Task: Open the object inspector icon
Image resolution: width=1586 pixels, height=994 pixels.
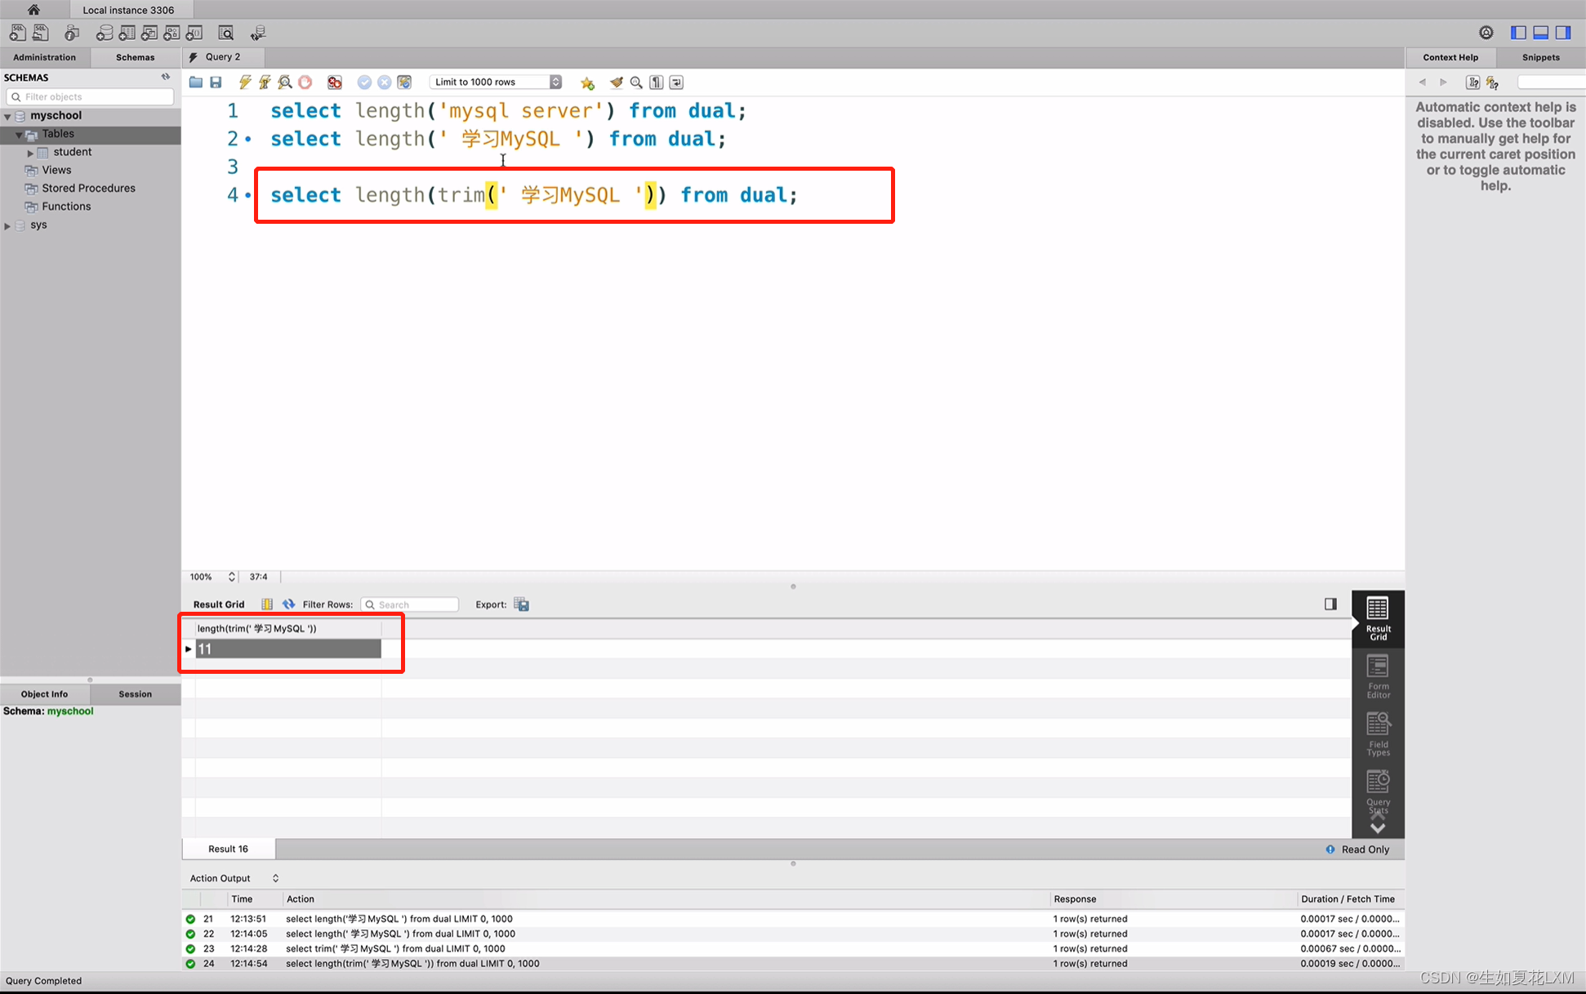Action: pyautogui.click(x=72, y=33)
